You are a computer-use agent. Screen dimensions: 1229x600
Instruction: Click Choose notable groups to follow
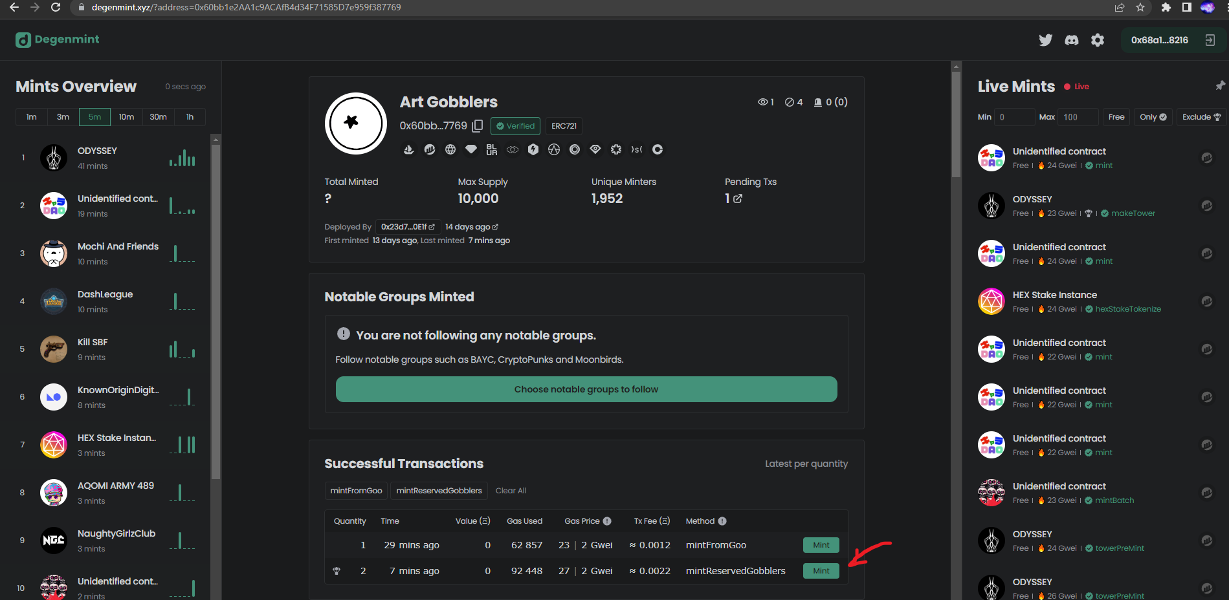click(586, 389)
